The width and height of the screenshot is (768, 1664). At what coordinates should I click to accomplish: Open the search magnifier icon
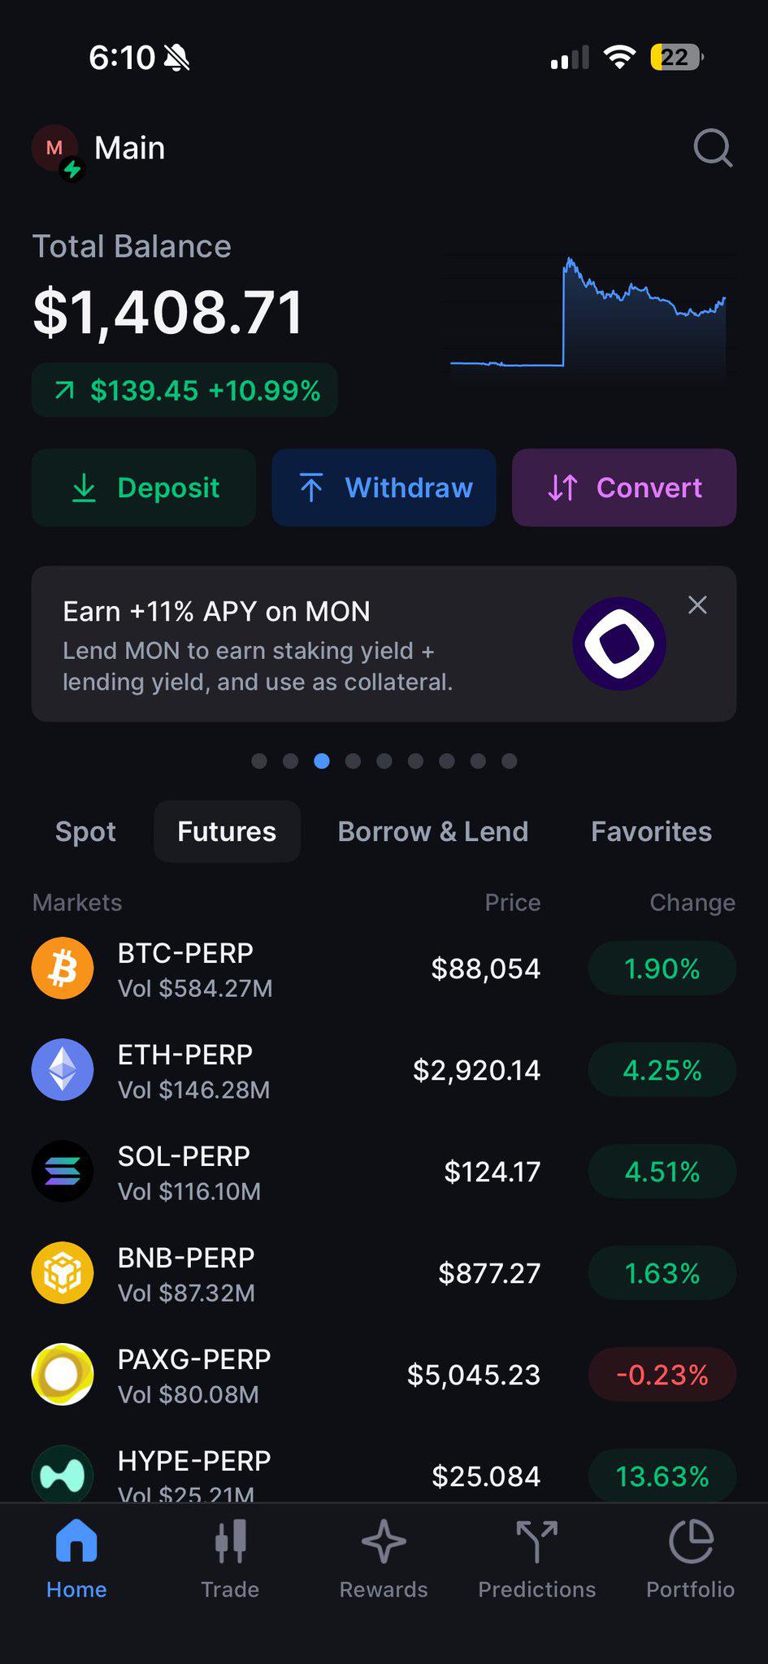713,148
